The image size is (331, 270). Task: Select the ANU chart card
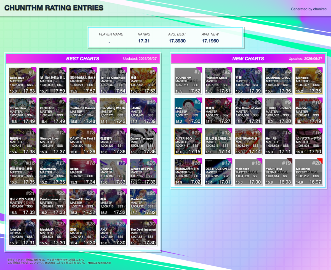click(113, 232)
